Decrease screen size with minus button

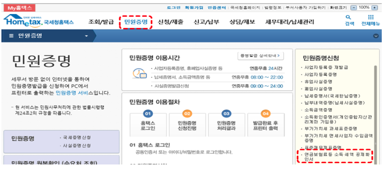click(353, 7)
